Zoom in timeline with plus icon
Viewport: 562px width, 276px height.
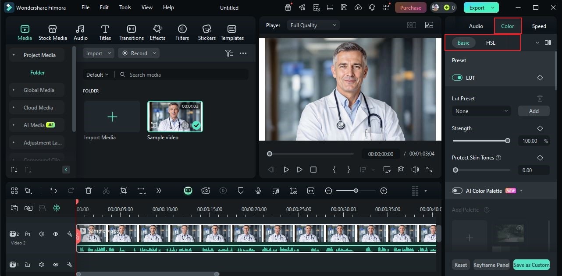pos(384,191)
